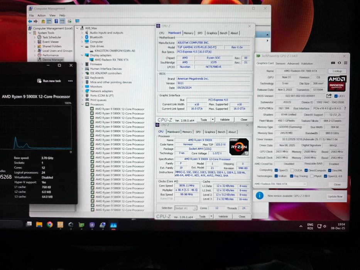
Task: Switch to the Memory tab in Mainboard CPU-Z window
Action: [189, 33]
